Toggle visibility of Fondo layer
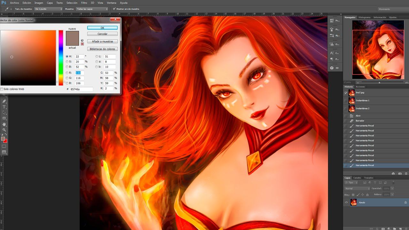This screenshot has height=230, width=409. click(x=346, y=202)
